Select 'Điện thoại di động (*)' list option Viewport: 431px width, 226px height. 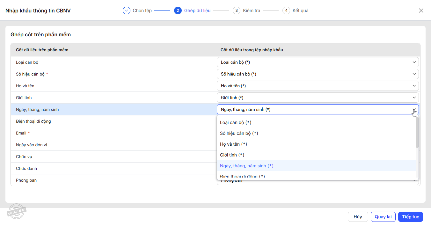pyautogui.click(x=242, y=176)
